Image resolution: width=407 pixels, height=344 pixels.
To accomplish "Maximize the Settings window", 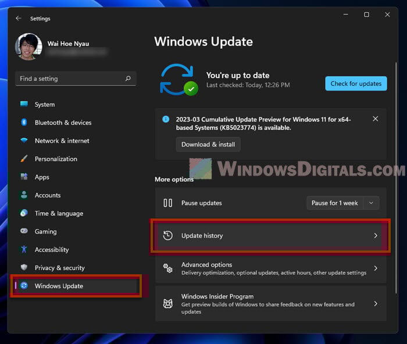I will (366, 15).
